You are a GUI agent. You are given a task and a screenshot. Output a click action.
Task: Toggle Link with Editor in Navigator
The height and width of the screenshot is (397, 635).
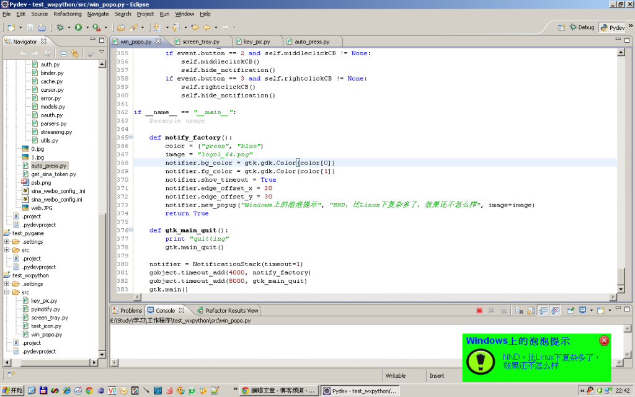(75, 53)
